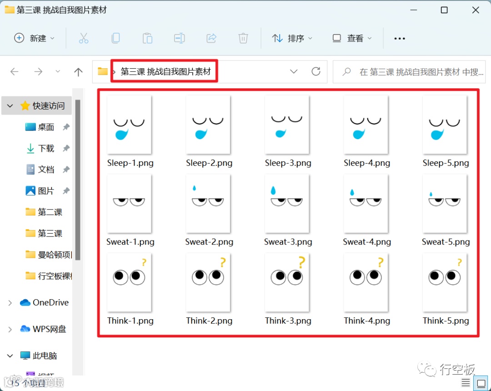The image size is (491, 391).
Task: Pin toggle next to 图片
Action: (66, 190)
